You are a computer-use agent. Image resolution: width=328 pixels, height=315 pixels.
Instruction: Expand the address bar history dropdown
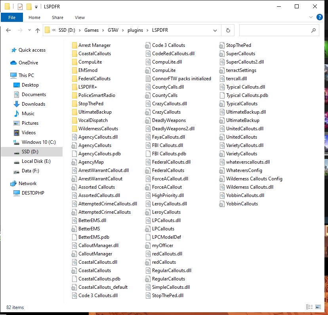(215, 31)
